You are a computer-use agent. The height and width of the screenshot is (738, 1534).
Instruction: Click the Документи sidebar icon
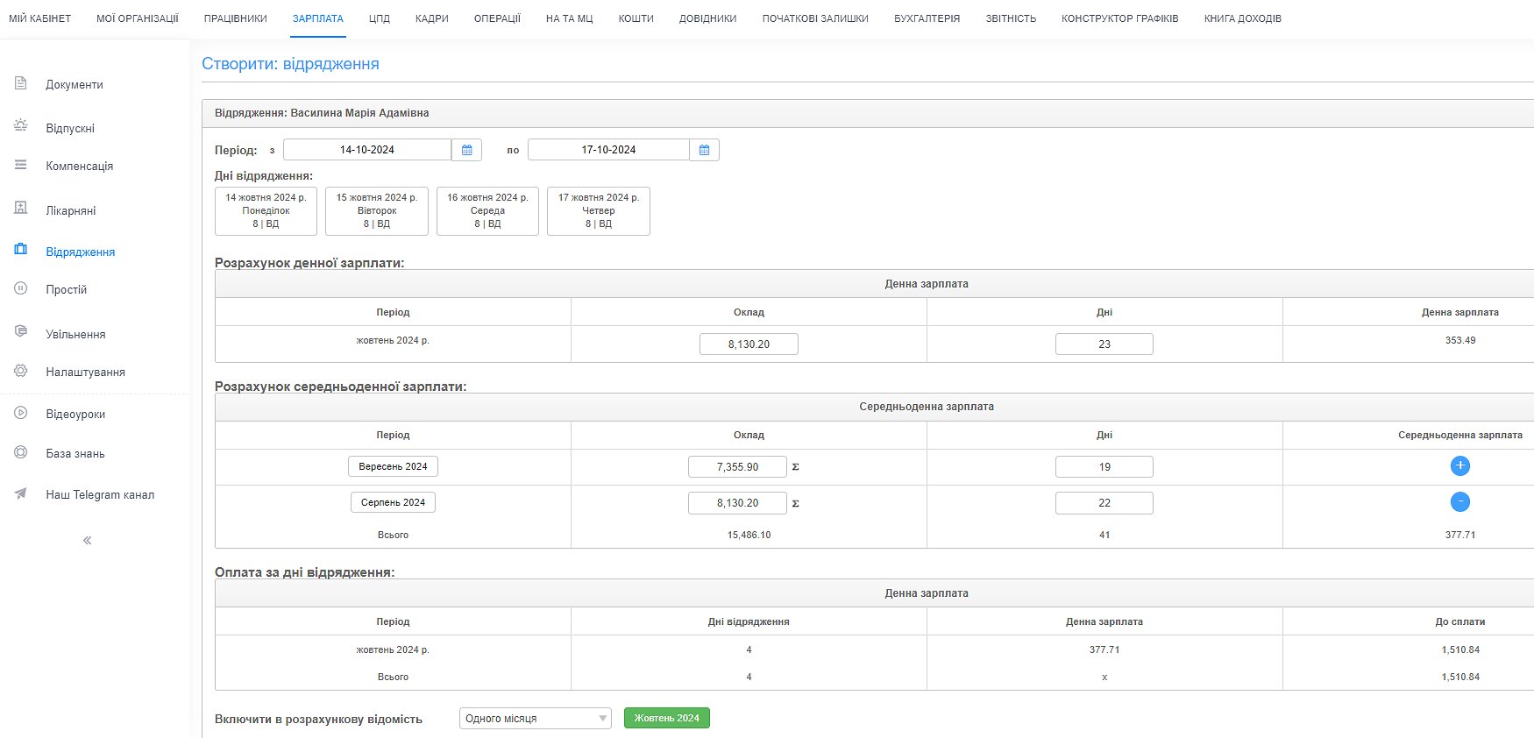(21, 83)
